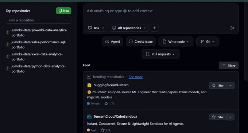
Task: Open jumoke-data/sales-performance-sql-portfolio repository
Action: click(39, 44)
